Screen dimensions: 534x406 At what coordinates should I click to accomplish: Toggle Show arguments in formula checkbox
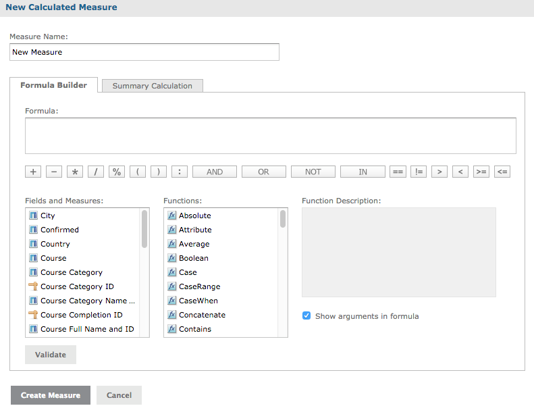[x=306, y=315]
